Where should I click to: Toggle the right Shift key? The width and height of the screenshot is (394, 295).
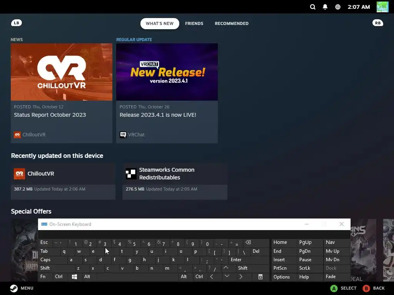point(252,268)
